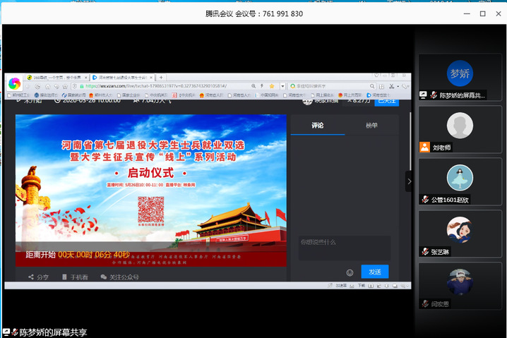Switch to the 评论 comments tab
507x338 pixels.
click(317, 126)
